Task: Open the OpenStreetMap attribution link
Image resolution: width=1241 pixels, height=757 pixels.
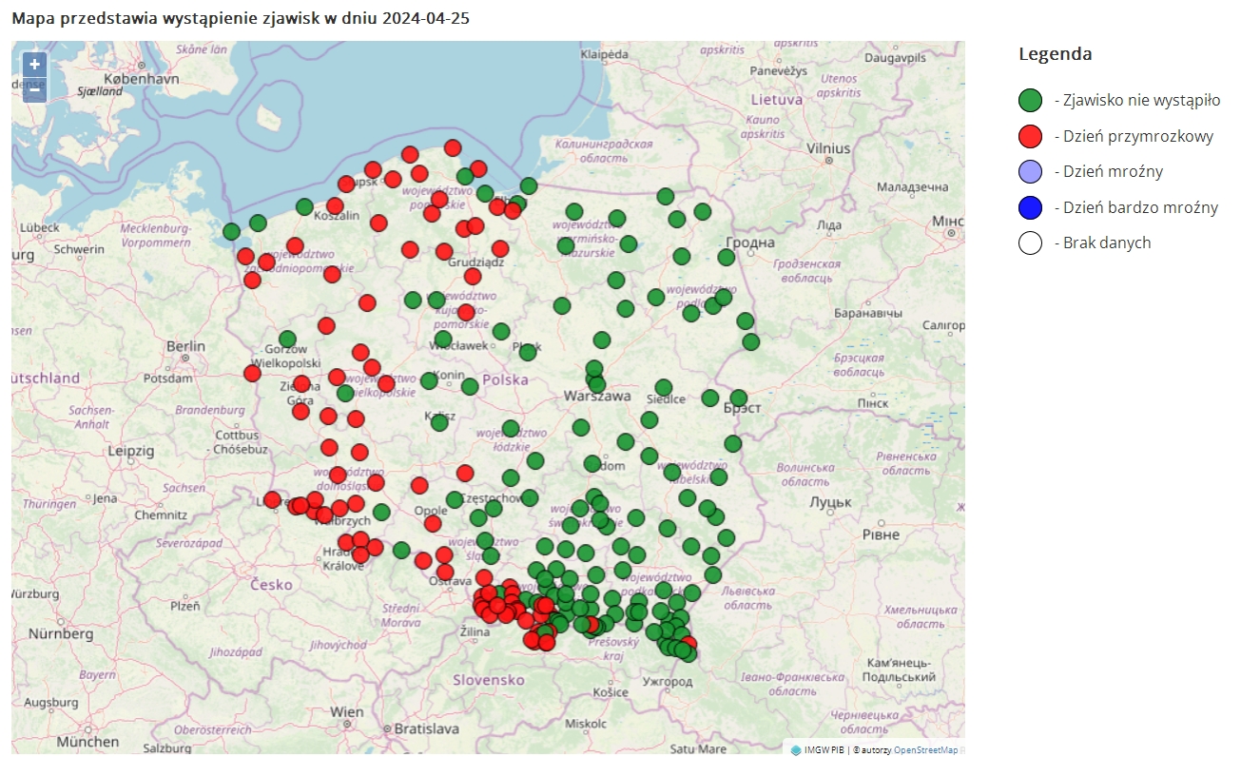Action: [925, 750]
